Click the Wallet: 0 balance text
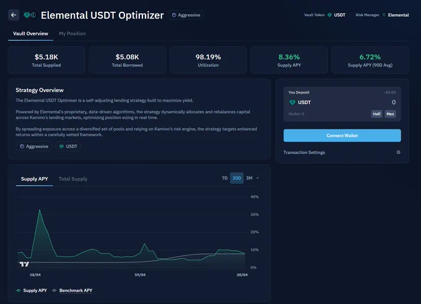 296,114
